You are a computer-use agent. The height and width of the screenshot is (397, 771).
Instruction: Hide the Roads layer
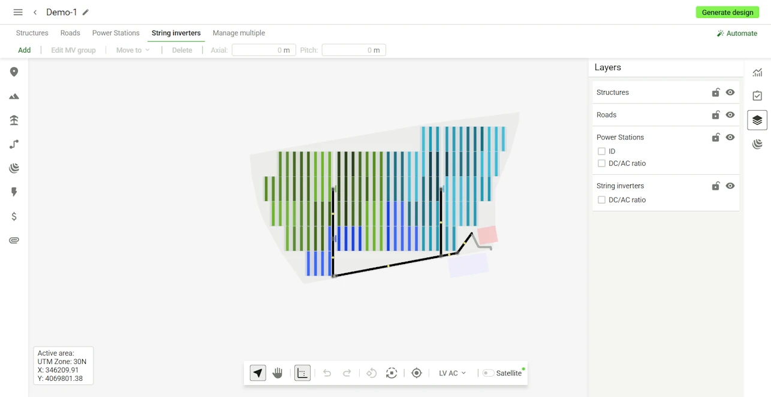pyautogui.click(x=730, y=115)
